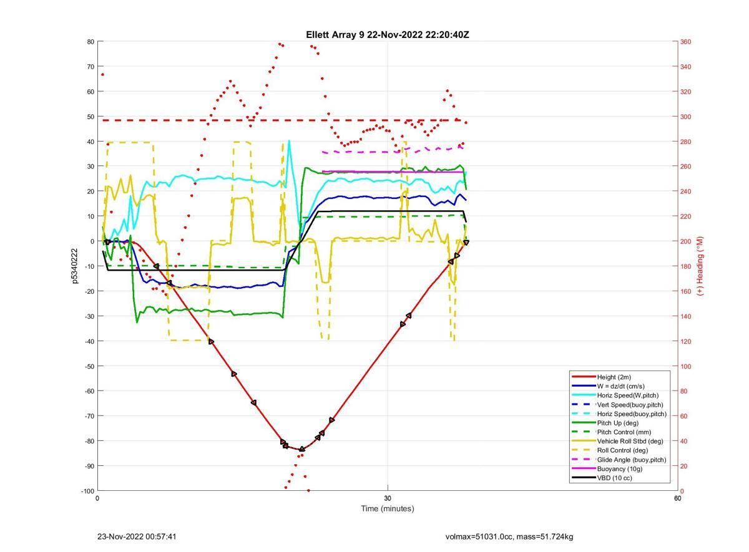This screenshot has width=749, height=552.
Task: Click the red line swatch beside Height (2m)
Action: pyautogui.click(x=583, y=377)
